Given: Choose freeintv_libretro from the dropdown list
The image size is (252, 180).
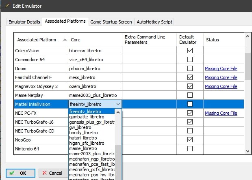Looking at the screenshot, I should (x=91, y=111).
